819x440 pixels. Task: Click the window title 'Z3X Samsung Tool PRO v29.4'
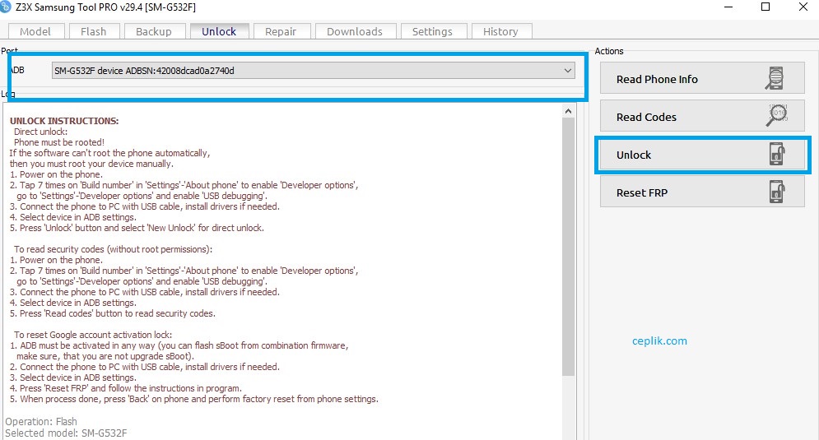(x=105, y=7)
